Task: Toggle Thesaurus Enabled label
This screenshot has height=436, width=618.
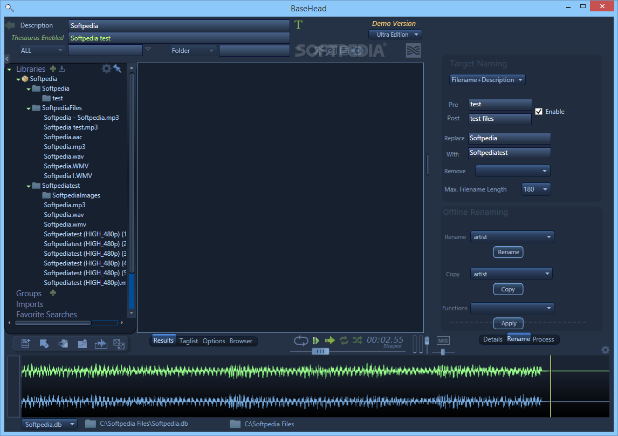Action: click(x=37, y=38)
